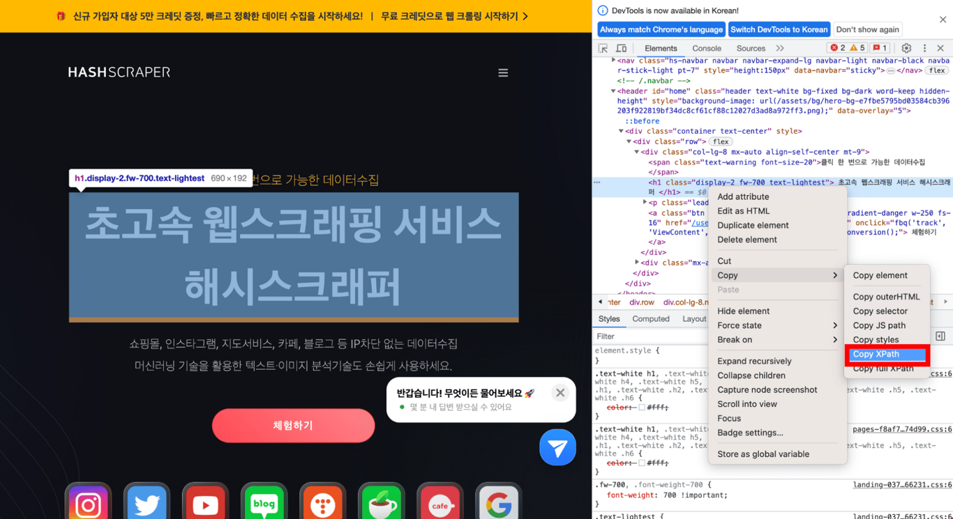Collapse the header#home node
Image resolution: width=953 pixels, height=519 pixels.
click(613, 91)
